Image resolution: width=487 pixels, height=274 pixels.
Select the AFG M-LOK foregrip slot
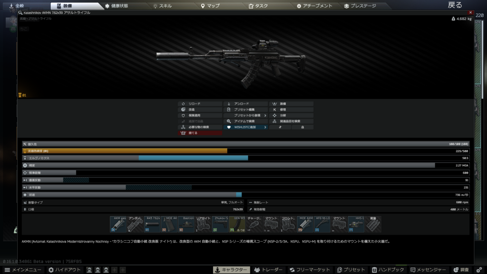tap(322, 225)
